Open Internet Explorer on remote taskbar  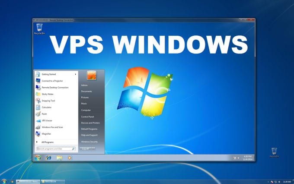[x=48, y=158]
